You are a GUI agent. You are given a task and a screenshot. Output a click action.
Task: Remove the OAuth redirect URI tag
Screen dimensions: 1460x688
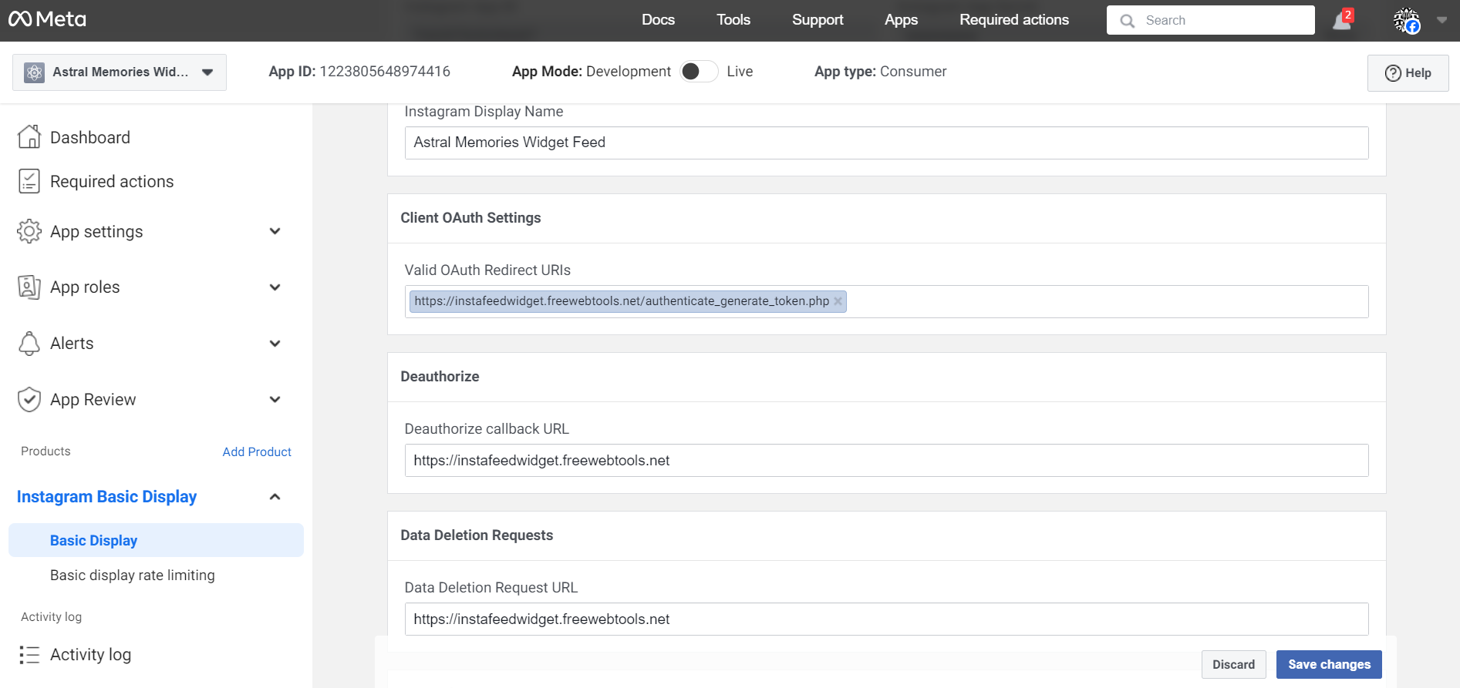pyautogui.click(x=838, y=301)
